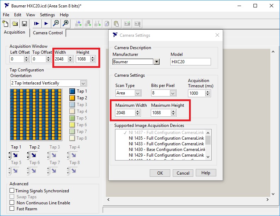Viewport: 280px width, 216px height.
Task: Click the orange Tap 2 color swatch
Action: [72, 98]
